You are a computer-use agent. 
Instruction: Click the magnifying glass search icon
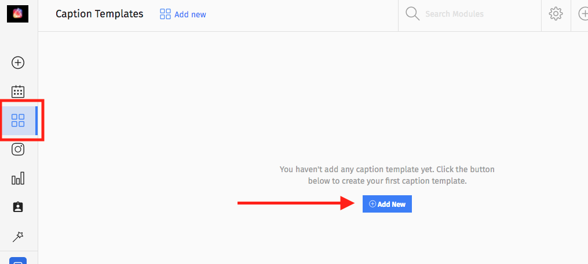[x=412, y=14]
